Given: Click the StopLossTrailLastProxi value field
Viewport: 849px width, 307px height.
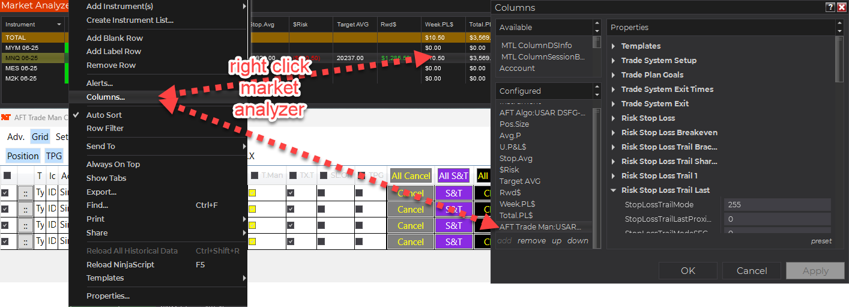Looking at the screenshot, I should 777,219.
